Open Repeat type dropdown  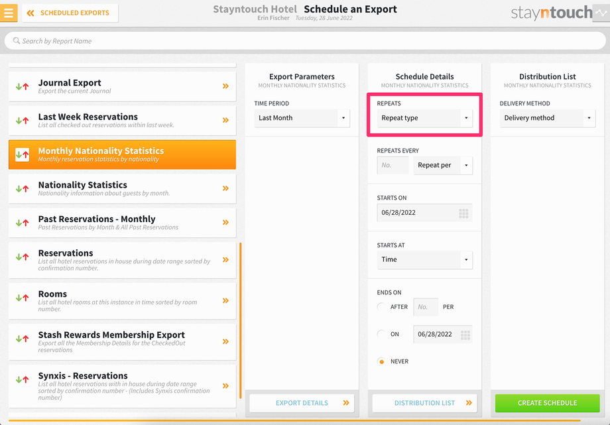(x=425, y=118)
